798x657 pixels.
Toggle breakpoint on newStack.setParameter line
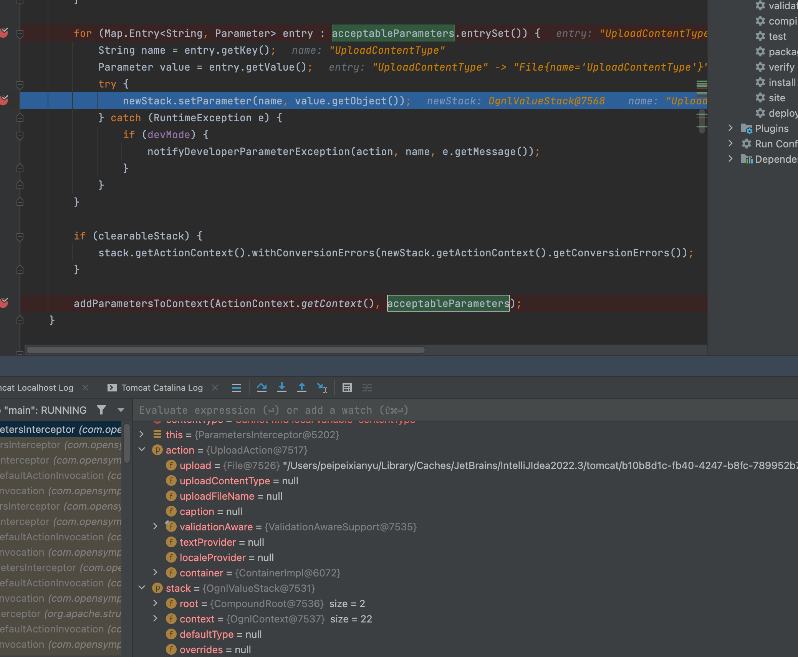(x=4, y=100)
